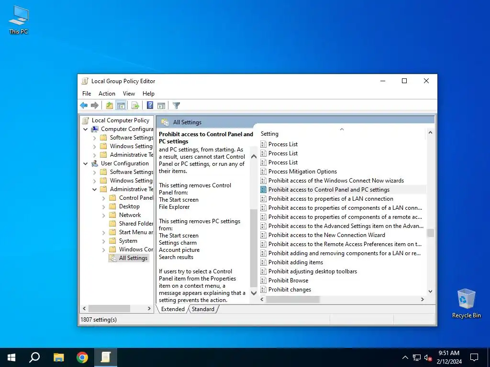Viewport: 490px width, 367px height.
Task: Collapse the Computer Configuration node
Action: [x=85, y=129]
